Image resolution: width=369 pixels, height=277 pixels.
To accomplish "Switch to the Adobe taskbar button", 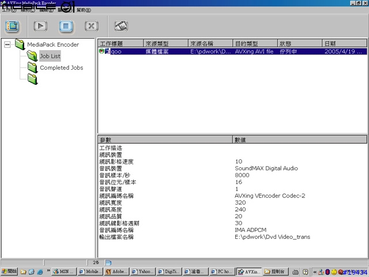I will [x=116, y=272].
